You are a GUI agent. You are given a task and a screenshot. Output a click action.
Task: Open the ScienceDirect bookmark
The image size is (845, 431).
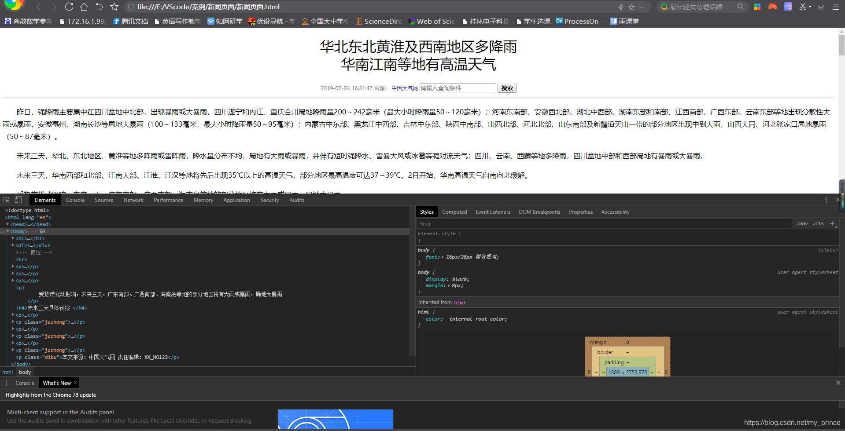(x=379, y=21)
